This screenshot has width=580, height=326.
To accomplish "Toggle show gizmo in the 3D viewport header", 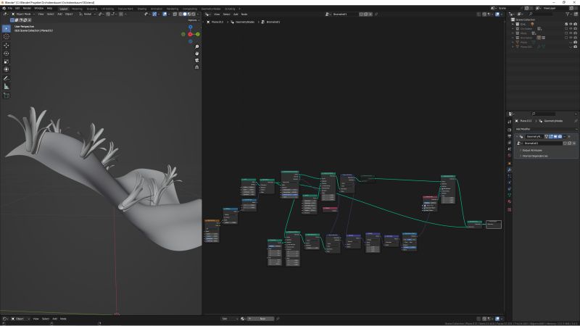I will [154, 14].
